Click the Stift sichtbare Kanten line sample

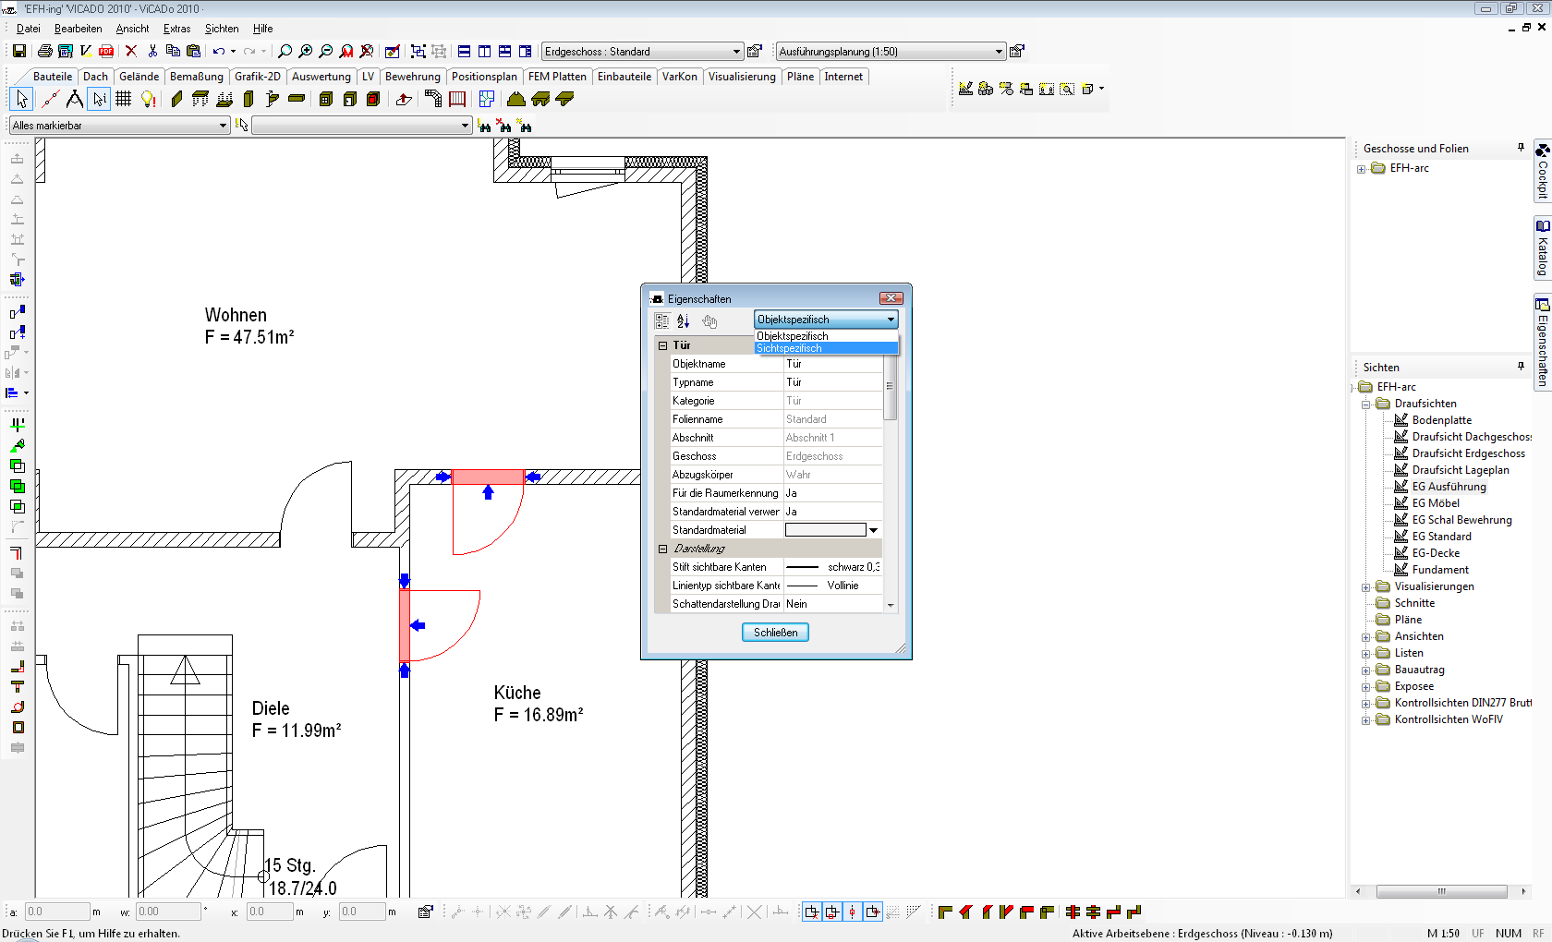tap(803, 567)
